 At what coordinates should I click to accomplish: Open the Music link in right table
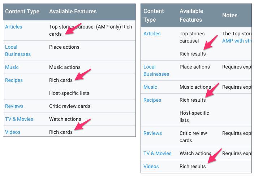click(x=150, y=87)
